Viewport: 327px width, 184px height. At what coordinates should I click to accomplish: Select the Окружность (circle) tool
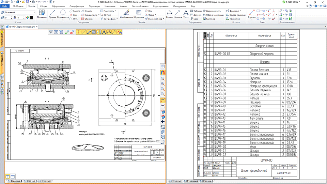click(x=63, y=14)
